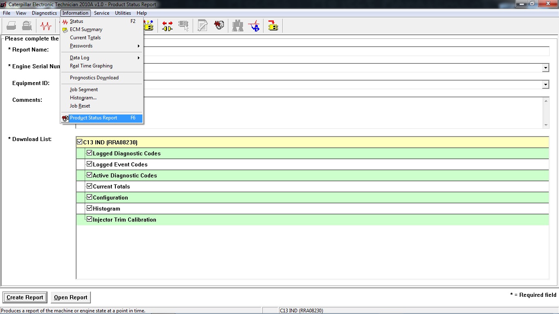Click the diagnostic tests toolbar icon
This screenshot has width=559, height=314.
(254, 25)
